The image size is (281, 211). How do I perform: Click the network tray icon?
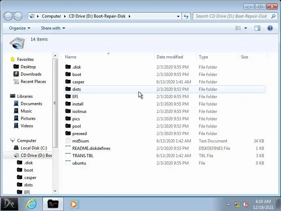tap(237, 204)
